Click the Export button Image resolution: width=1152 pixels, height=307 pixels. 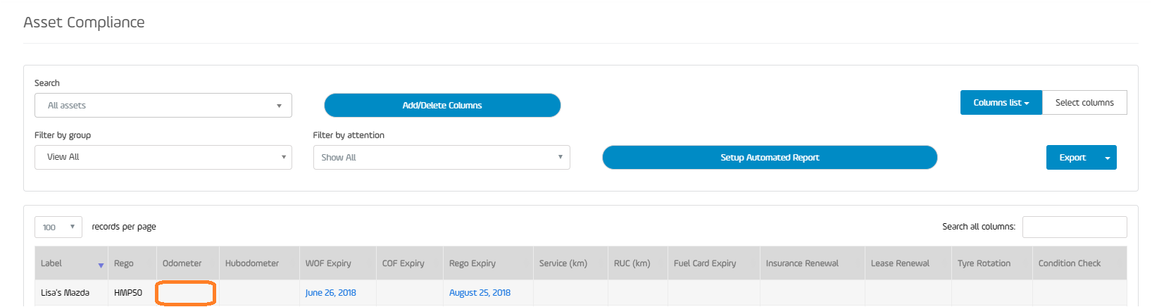pyautogui.click(x=1072, y=158)
